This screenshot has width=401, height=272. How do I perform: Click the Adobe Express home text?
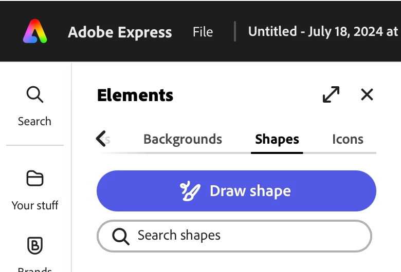[x=120, y=32]
